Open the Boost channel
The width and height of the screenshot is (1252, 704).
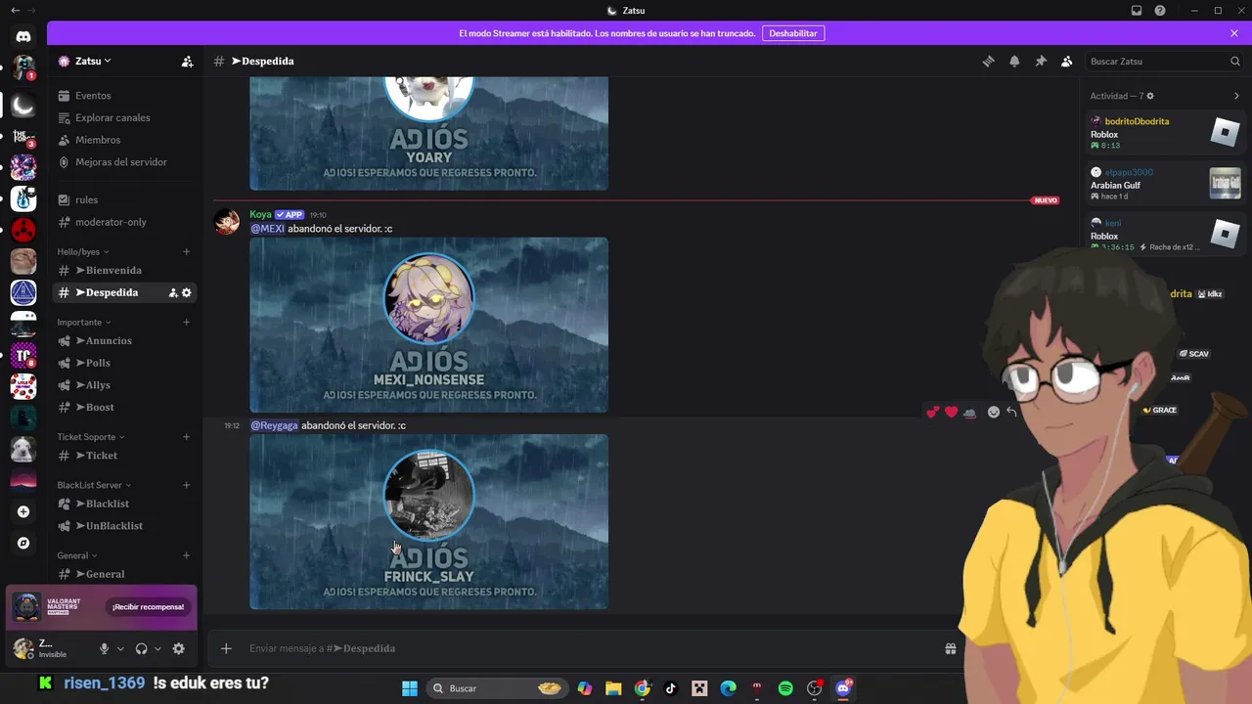tap(124, 407)
